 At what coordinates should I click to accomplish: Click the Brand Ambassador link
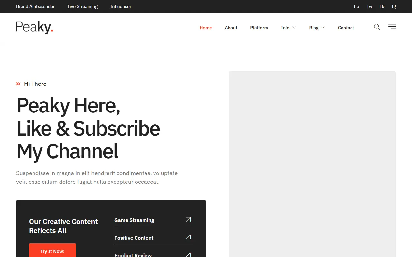(35, 6)
